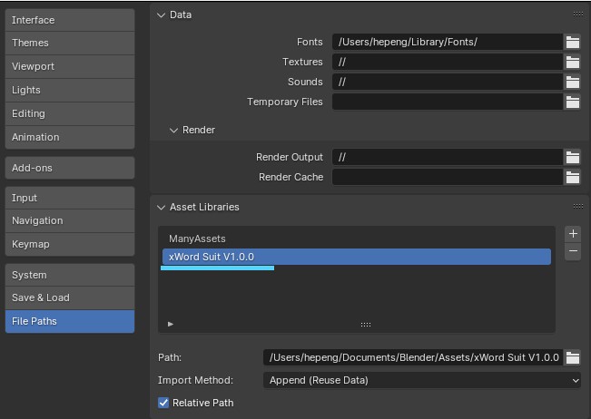This screenshot has width=591, height=419.
Task: Collapse the Data panel
Action: point(162,15)
